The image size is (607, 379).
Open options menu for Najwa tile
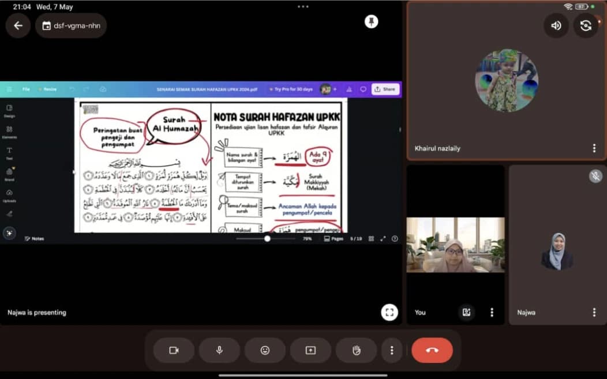[594, 313]
